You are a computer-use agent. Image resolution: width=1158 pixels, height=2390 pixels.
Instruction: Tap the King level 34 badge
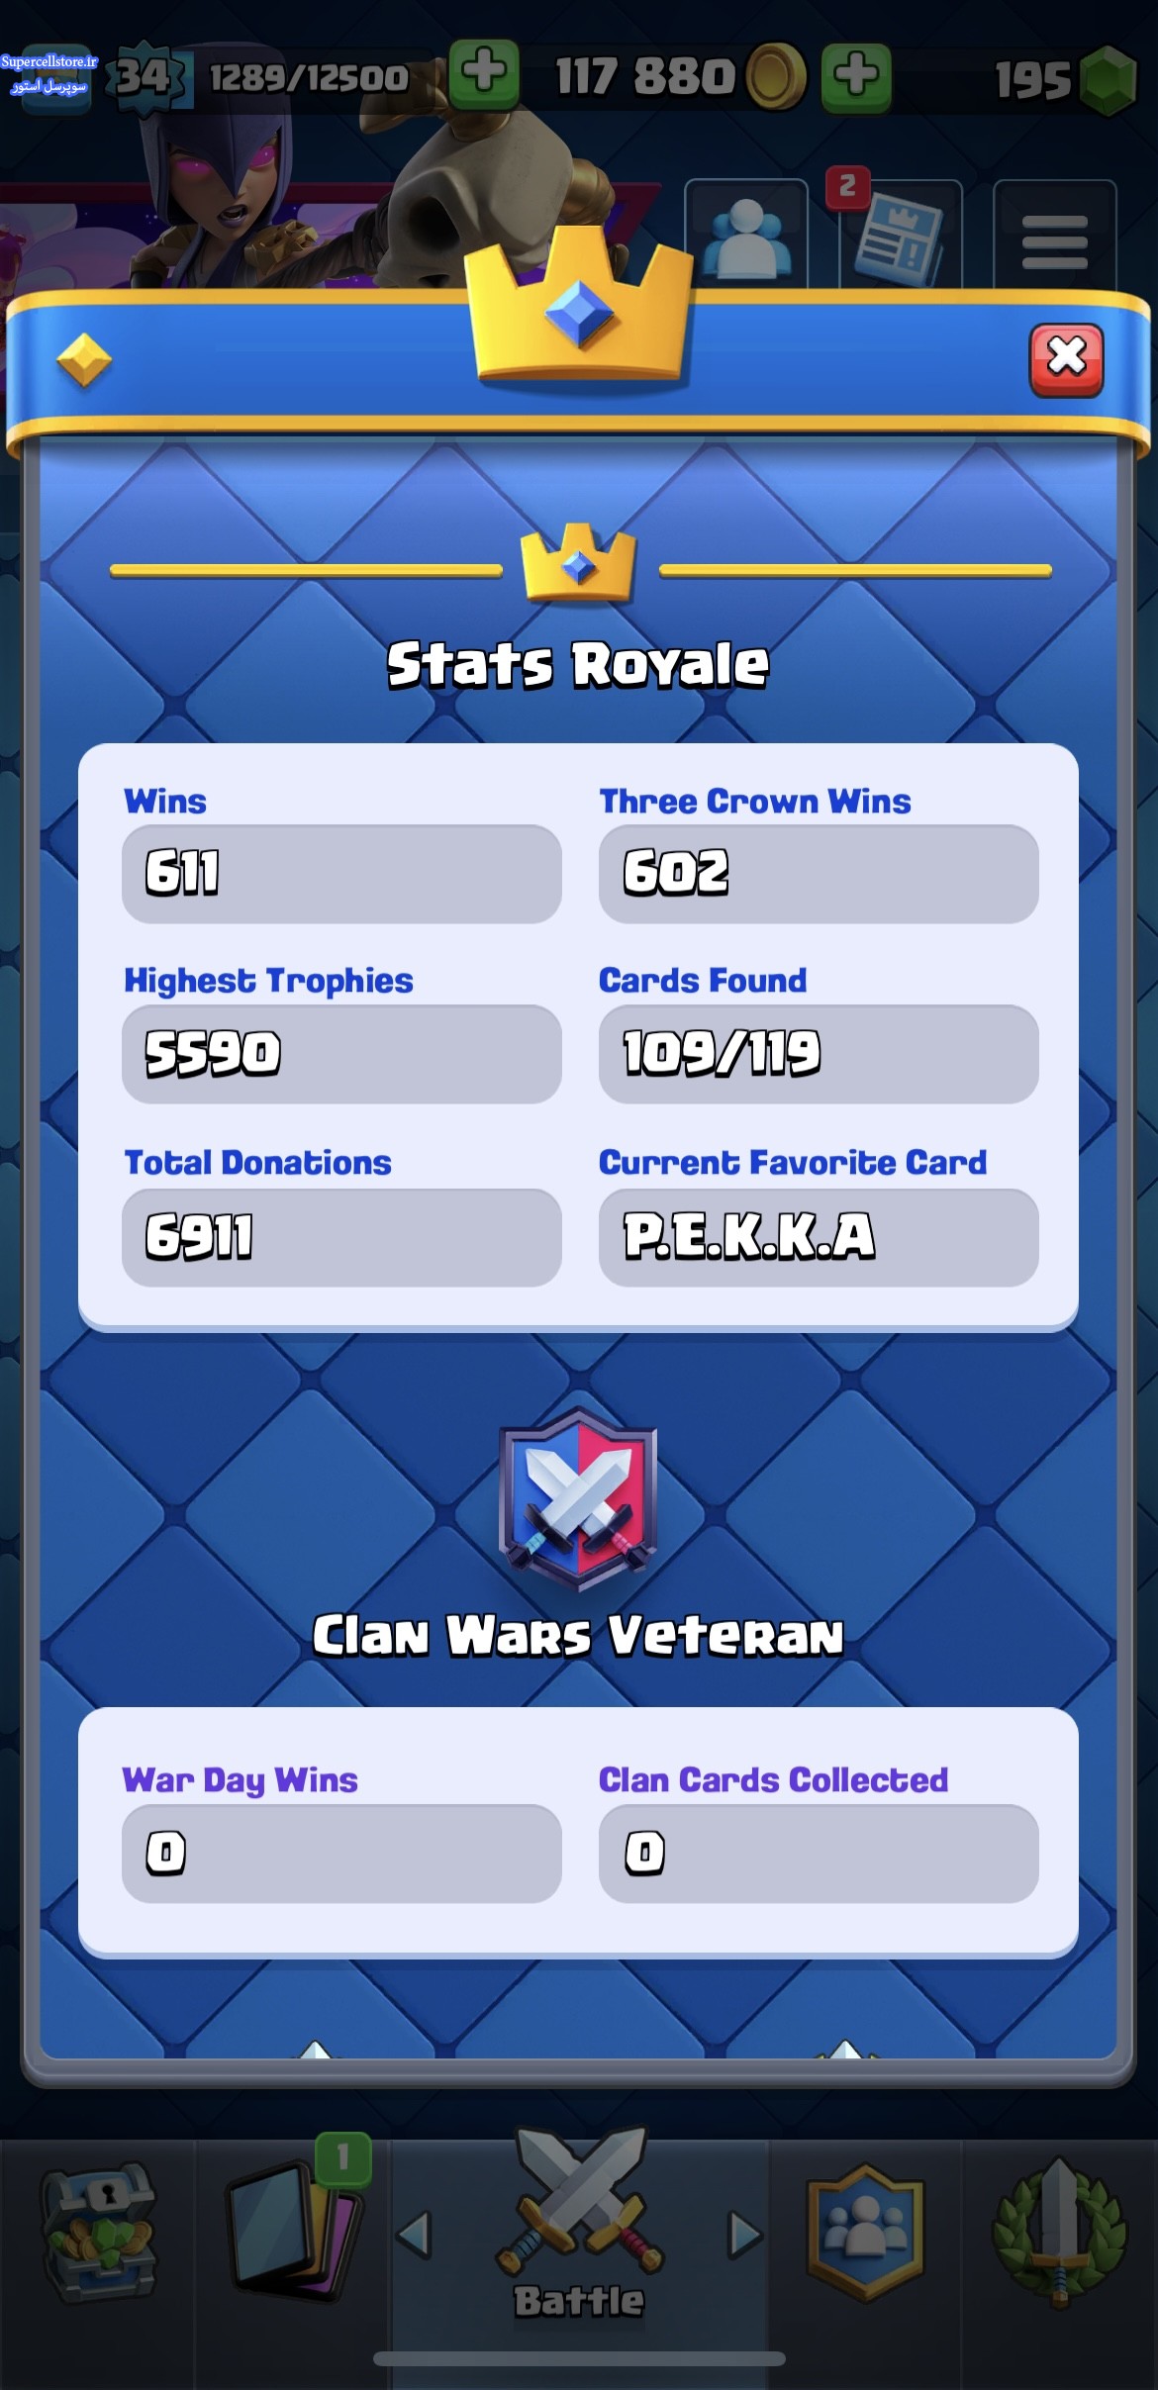coord(145,76)
